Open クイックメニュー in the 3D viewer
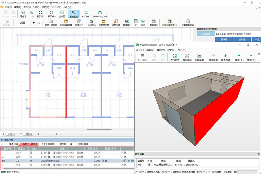Screen dimensions: 261x174 tap(142, 57)
